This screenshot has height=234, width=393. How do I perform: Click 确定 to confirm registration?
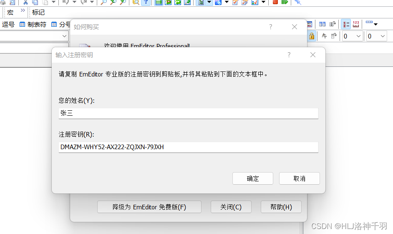(253, 178)
